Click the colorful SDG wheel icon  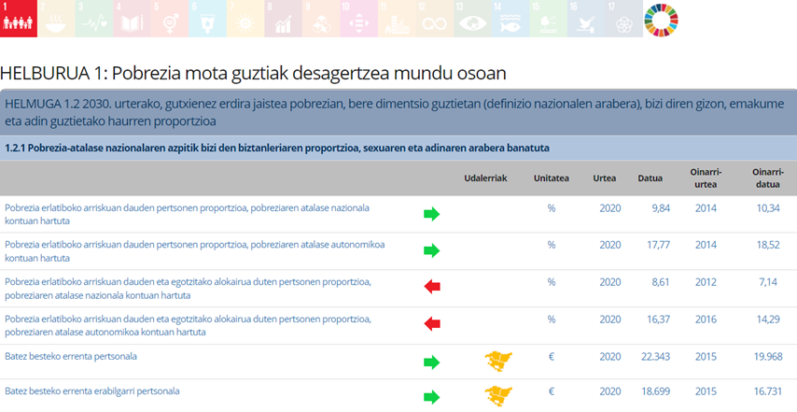tap(662, 19)
